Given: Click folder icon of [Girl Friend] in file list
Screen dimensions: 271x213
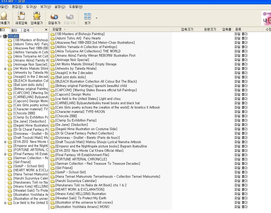Looking at the screenshot, I should [53, 168].
